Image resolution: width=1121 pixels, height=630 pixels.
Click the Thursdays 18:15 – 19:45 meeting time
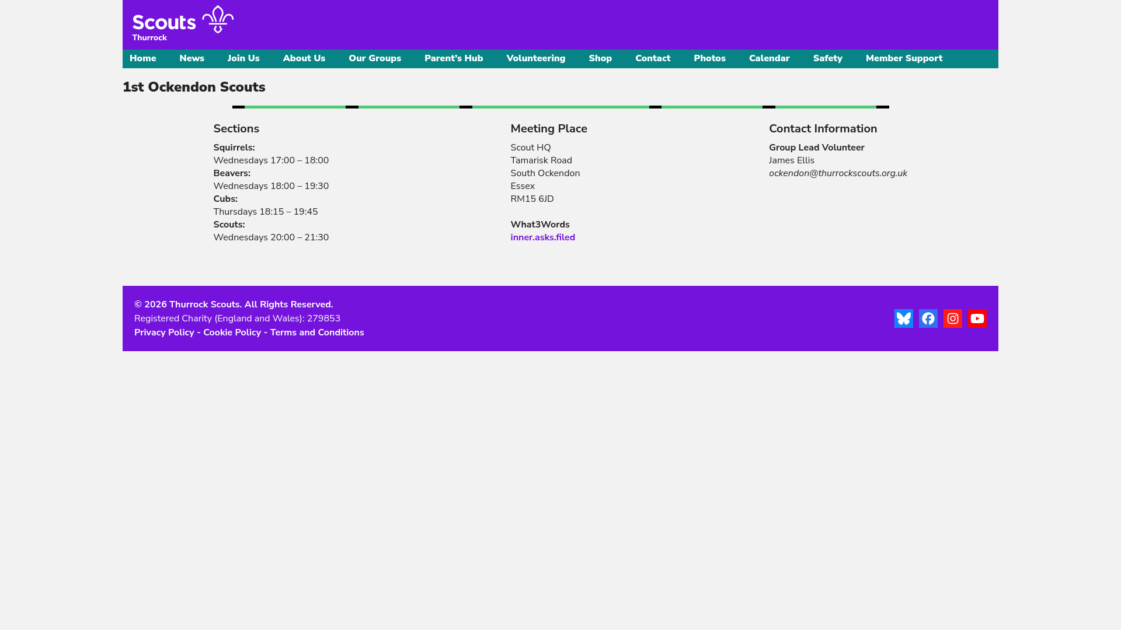coord(266,212)
